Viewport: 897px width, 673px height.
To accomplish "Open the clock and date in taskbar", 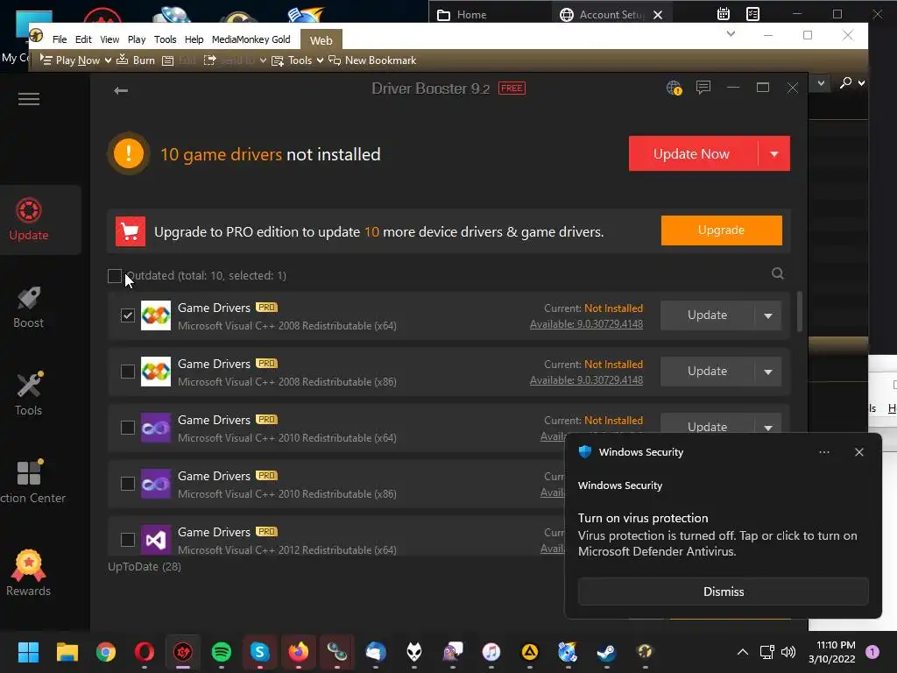I will 832,652.
